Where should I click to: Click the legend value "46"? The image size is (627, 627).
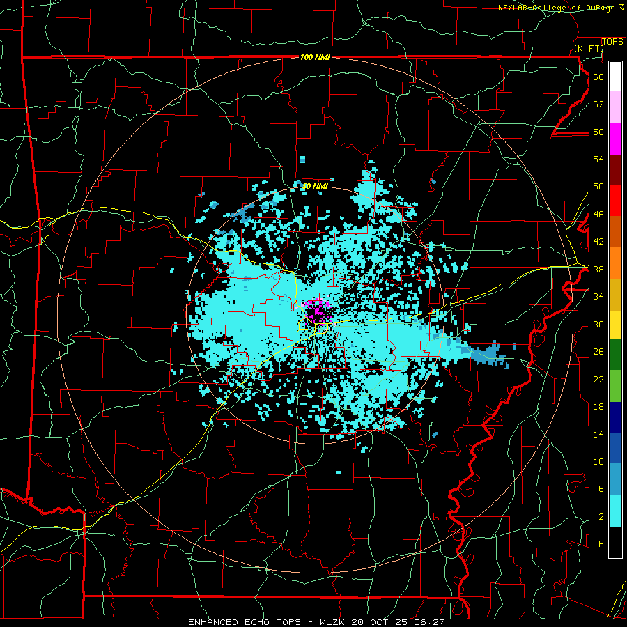coord(598,214)
